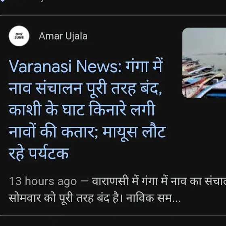Click the Amar Ujala round logo icon
Image resolution: width=226 pixels, height=226 pixels.
click(19, 36)
